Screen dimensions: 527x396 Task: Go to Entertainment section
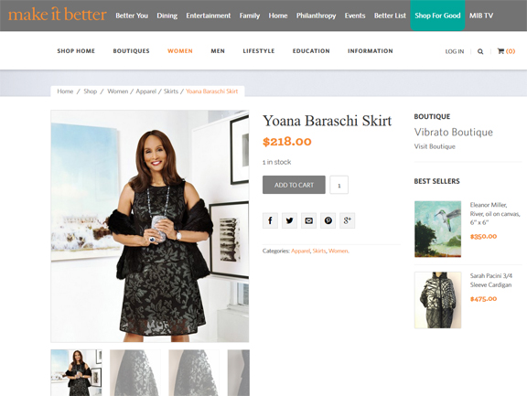point(209,16)
